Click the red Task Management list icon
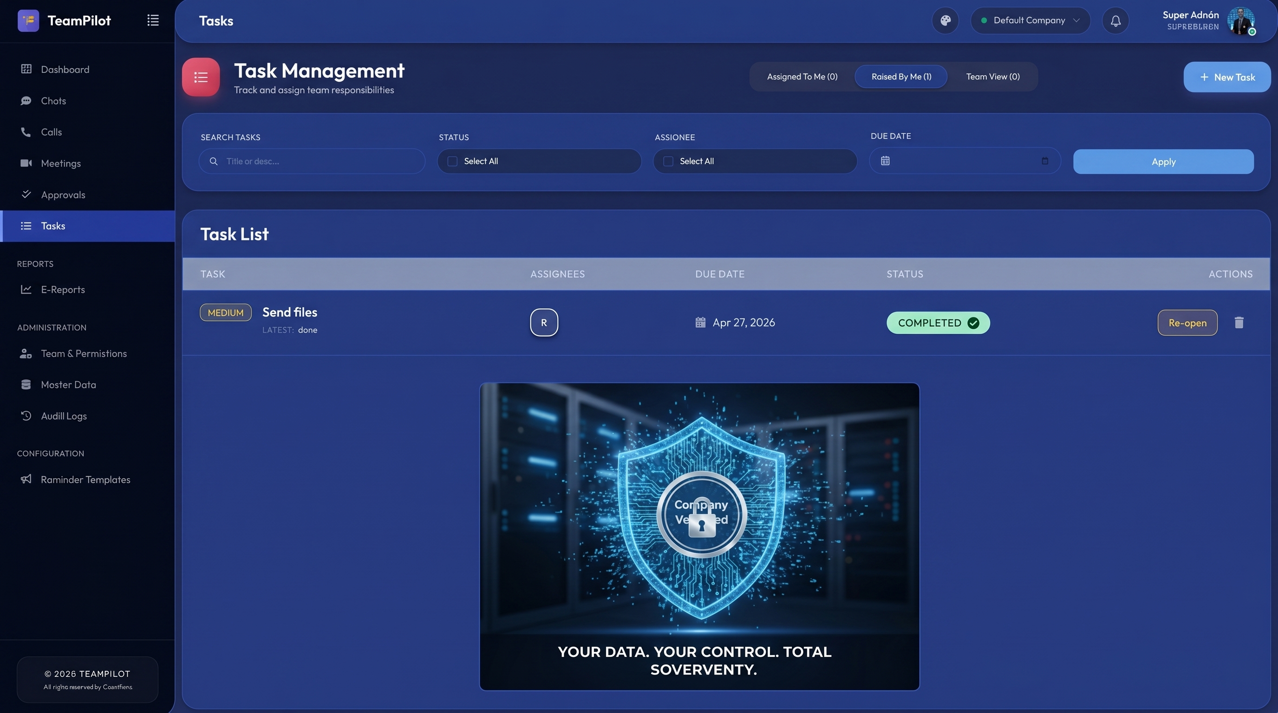This screenshot has width=1278, height=713. click(201, 78)
